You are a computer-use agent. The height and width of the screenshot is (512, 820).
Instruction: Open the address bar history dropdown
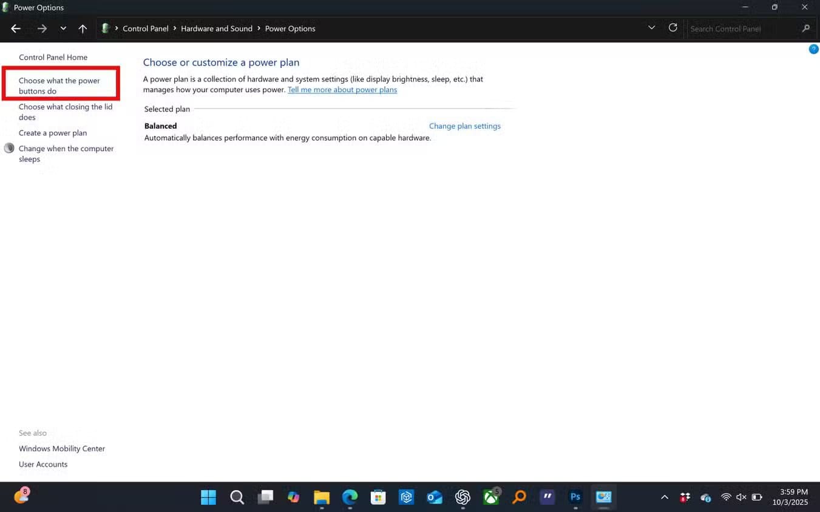(651, 28)
